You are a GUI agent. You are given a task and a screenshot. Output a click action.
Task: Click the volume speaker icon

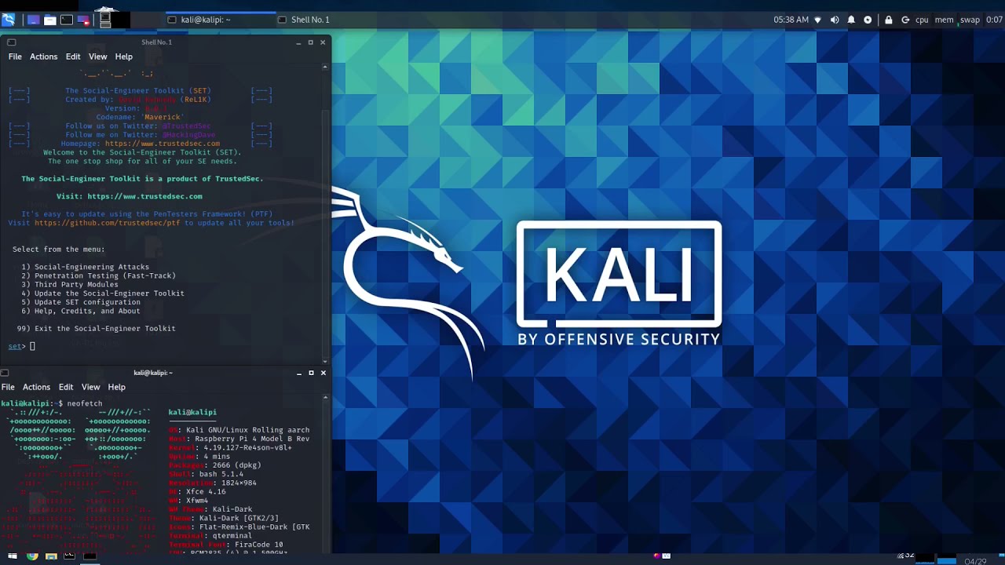pos(835,20)
